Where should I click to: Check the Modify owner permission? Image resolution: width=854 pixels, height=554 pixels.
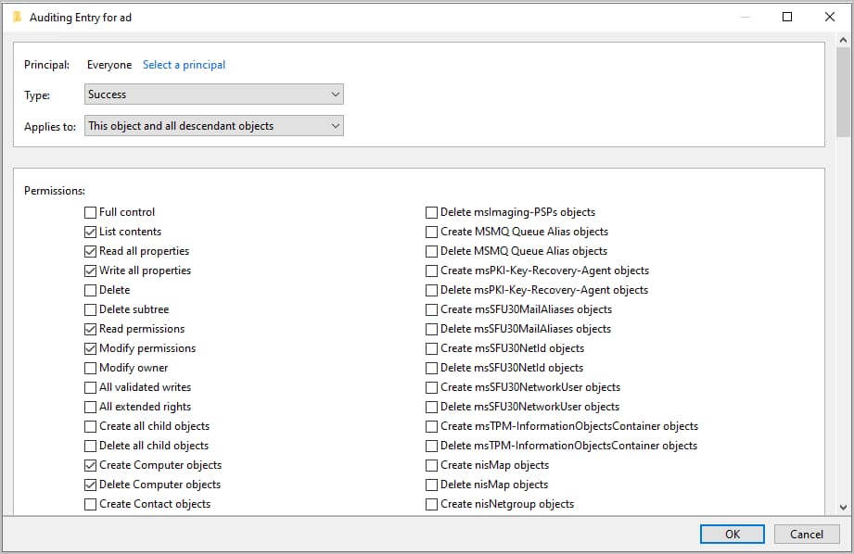[x=90, y=368]
